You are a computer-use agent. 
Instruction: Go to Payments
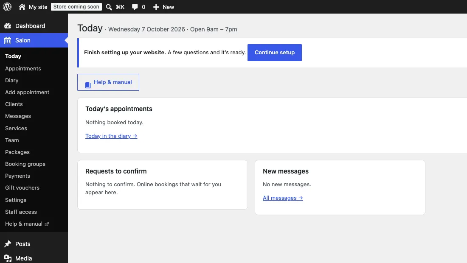tap(17, 176)
